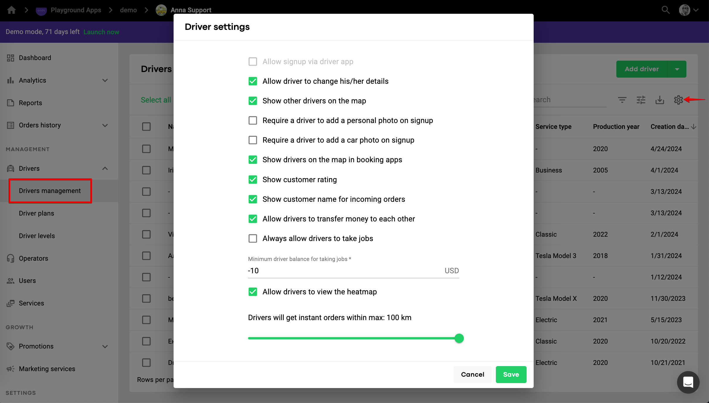Check Require a car photo on signup
The image size is (709, 403).
(x=253, y=140)
